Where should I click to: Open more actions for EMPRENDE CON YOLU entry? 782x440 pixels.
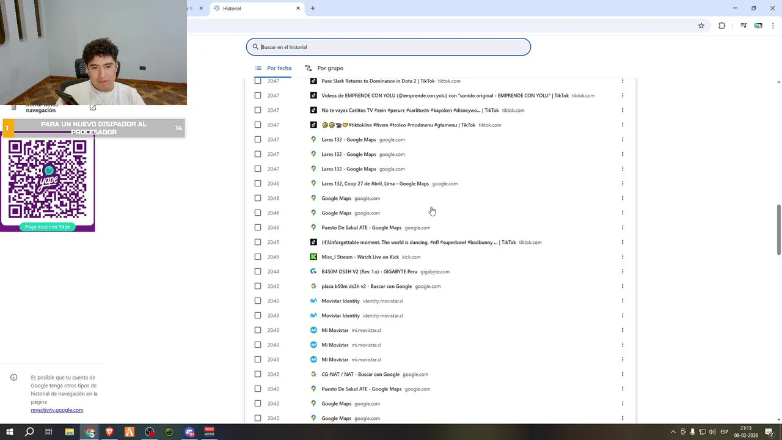click(x=623, y=95)
